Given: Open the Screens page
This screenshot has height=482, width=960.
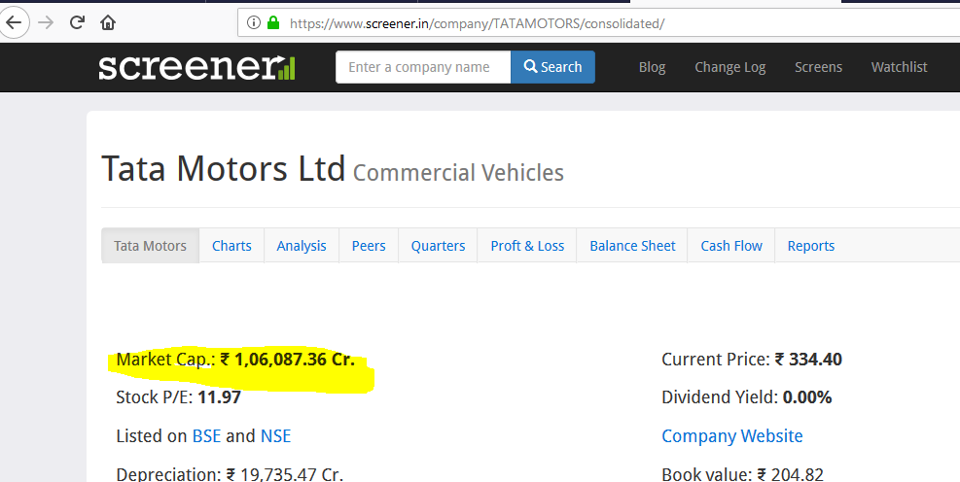Looking at the screenshot, I should click(x=819, y=67).
